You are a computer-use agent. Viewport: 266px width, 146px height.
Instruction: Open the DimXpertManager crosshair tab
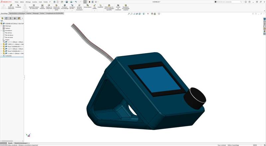tap(15, 18)
